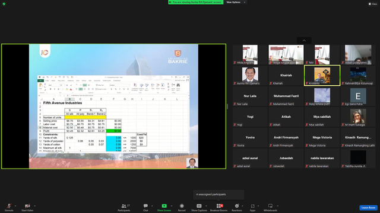Select the nabila lawarakan participant tile

322,159
